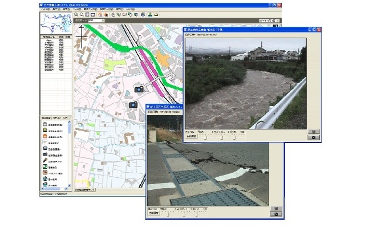Pick the white card icon in legend list
The width and height of the screenshot is (365, 228).
pyautogui.click(x=45, y=142)
